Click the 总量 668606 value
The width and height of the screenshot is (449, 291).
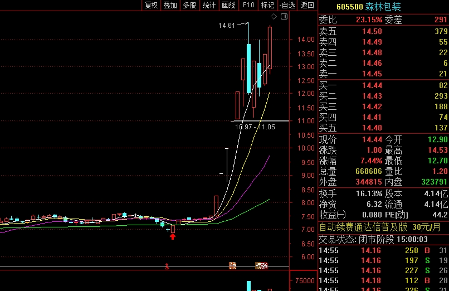[369, 171]
